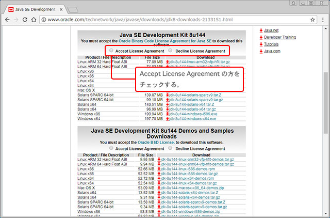Open the Java.net sidebar link

coord(271,30)
